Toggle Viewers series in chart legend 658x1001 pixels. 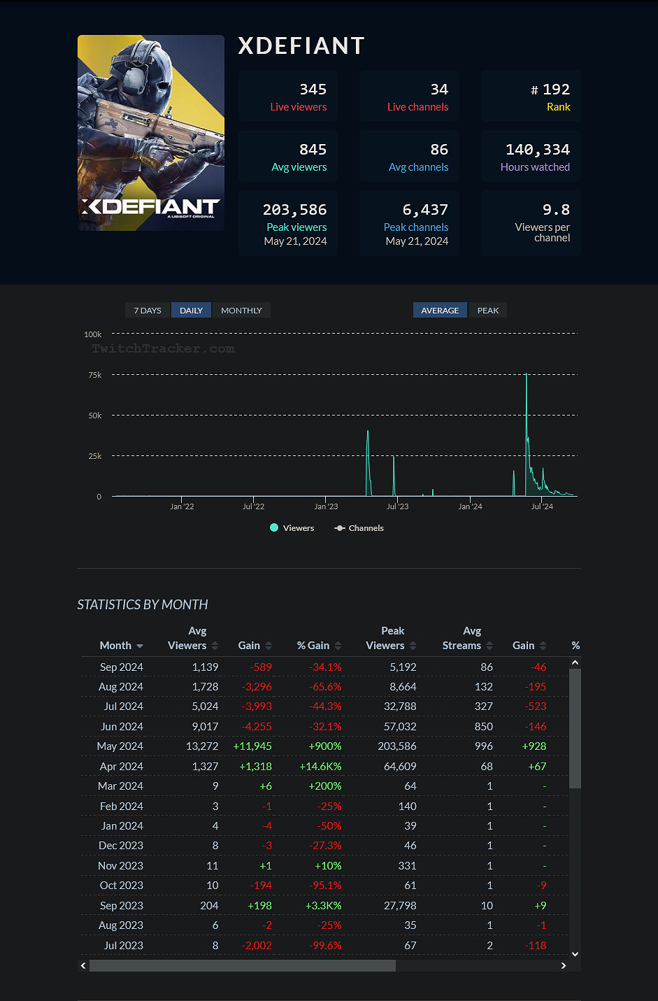click(292, 528)
